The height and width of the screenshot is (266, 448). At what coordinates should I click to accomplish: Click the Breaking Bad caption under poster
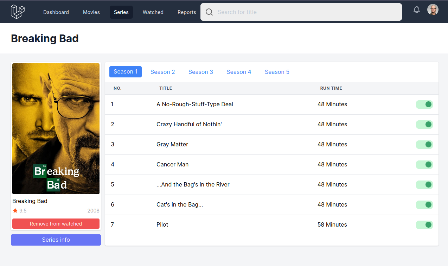point(30,201)
